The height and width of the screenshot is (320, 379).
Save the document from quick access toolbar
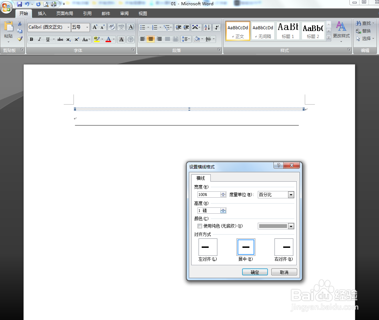20,4
